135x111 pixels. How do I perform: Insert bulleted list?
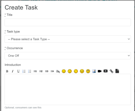click(x=29, y=71)
